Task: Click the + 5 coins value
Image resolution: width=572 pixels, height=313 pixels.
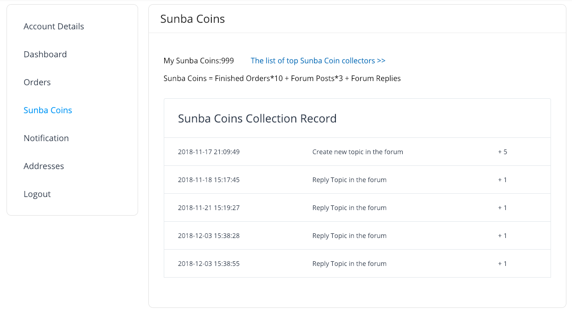Action: click(x=502, y=152)
